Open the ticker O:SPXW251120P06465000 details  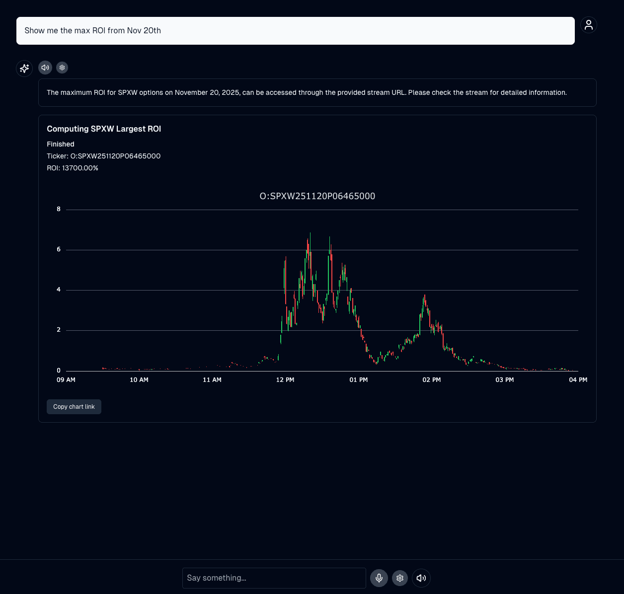point(104,156)
